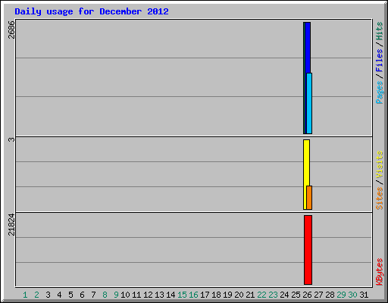Click the orange Sites bar on day 26
Image resolution: width=388 pixels, height=303 pixels.
tap(309, 198)
